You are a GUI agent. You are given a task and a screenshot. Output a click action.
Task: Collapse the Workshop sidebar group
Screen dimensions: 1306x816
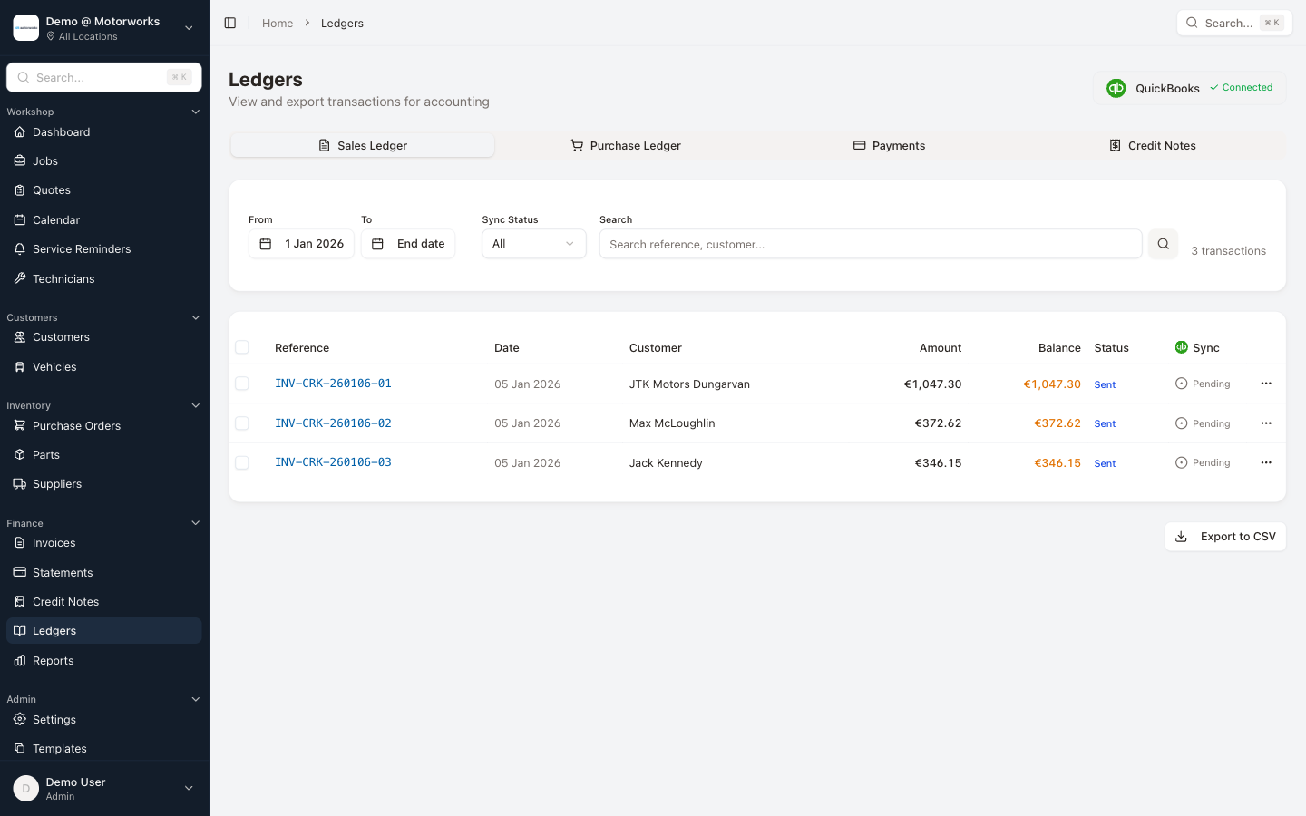click(195, 111)
